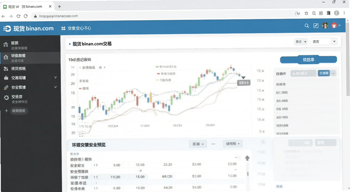The width and height of the screenshot is (350, 192).
Task: Click the rocket icon beside 安全 sidebar item
Action: click(x=6, y=88)
